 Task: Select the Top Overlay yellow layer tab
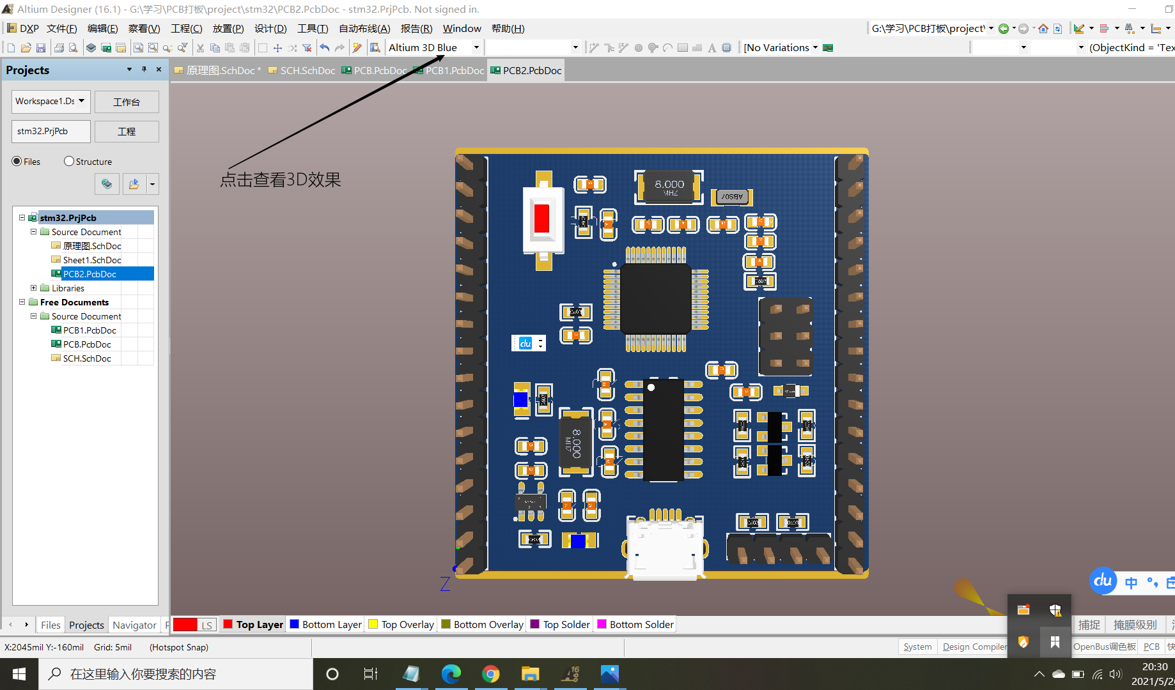coord(401,625)
